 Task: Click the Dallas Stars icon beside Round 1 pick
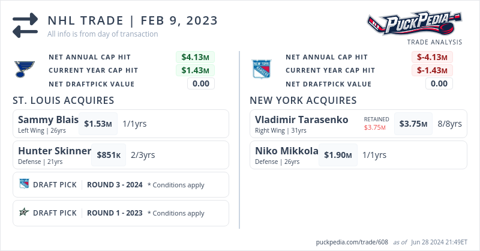(x=24, y=213)
